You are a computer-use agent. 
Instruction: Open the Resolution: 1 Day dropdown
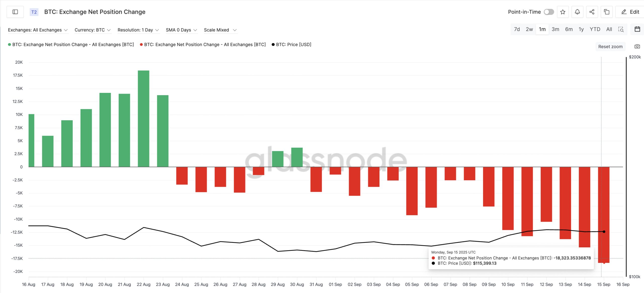coord(138,30)
